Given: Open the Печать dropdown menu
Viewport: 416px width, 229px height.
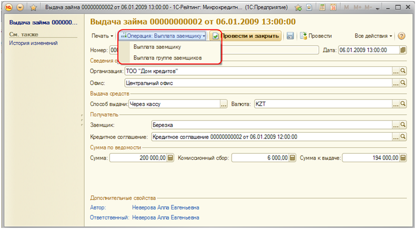Looking at the screenshot, I should [x=103, y=36].
